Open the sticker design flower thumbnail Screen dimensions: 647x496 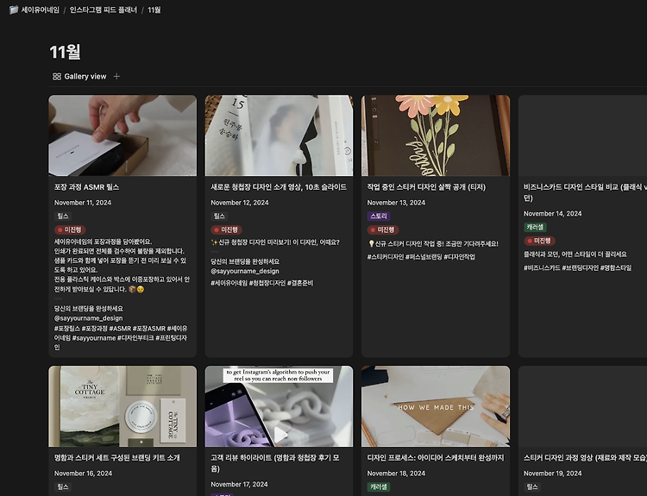click(x=436, y=135)
